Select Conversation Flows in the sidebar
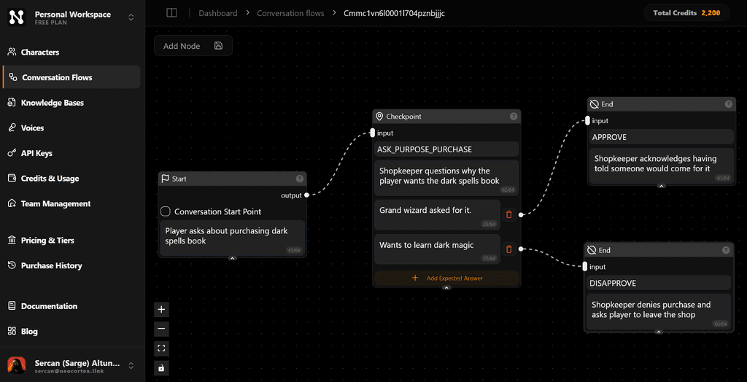 pos(71,77)
